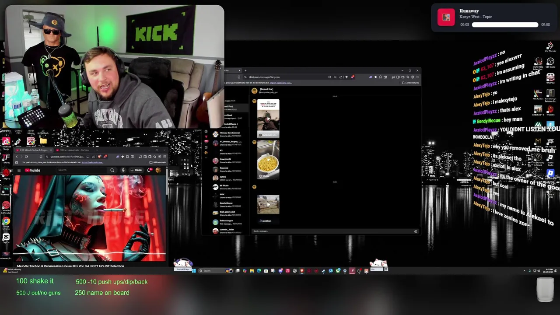Open the emoji picker in TikTok message box
This screenshot has height=315, width=560.
(416, 231)
